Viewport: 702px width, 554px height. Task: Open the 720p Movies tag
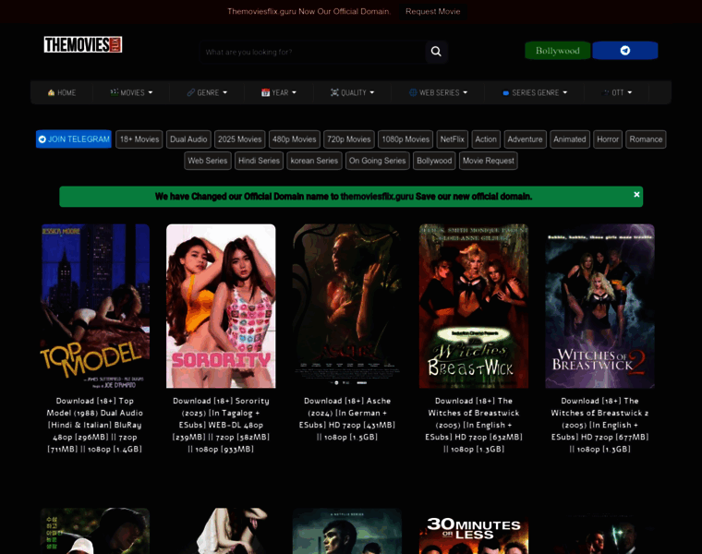349,139
